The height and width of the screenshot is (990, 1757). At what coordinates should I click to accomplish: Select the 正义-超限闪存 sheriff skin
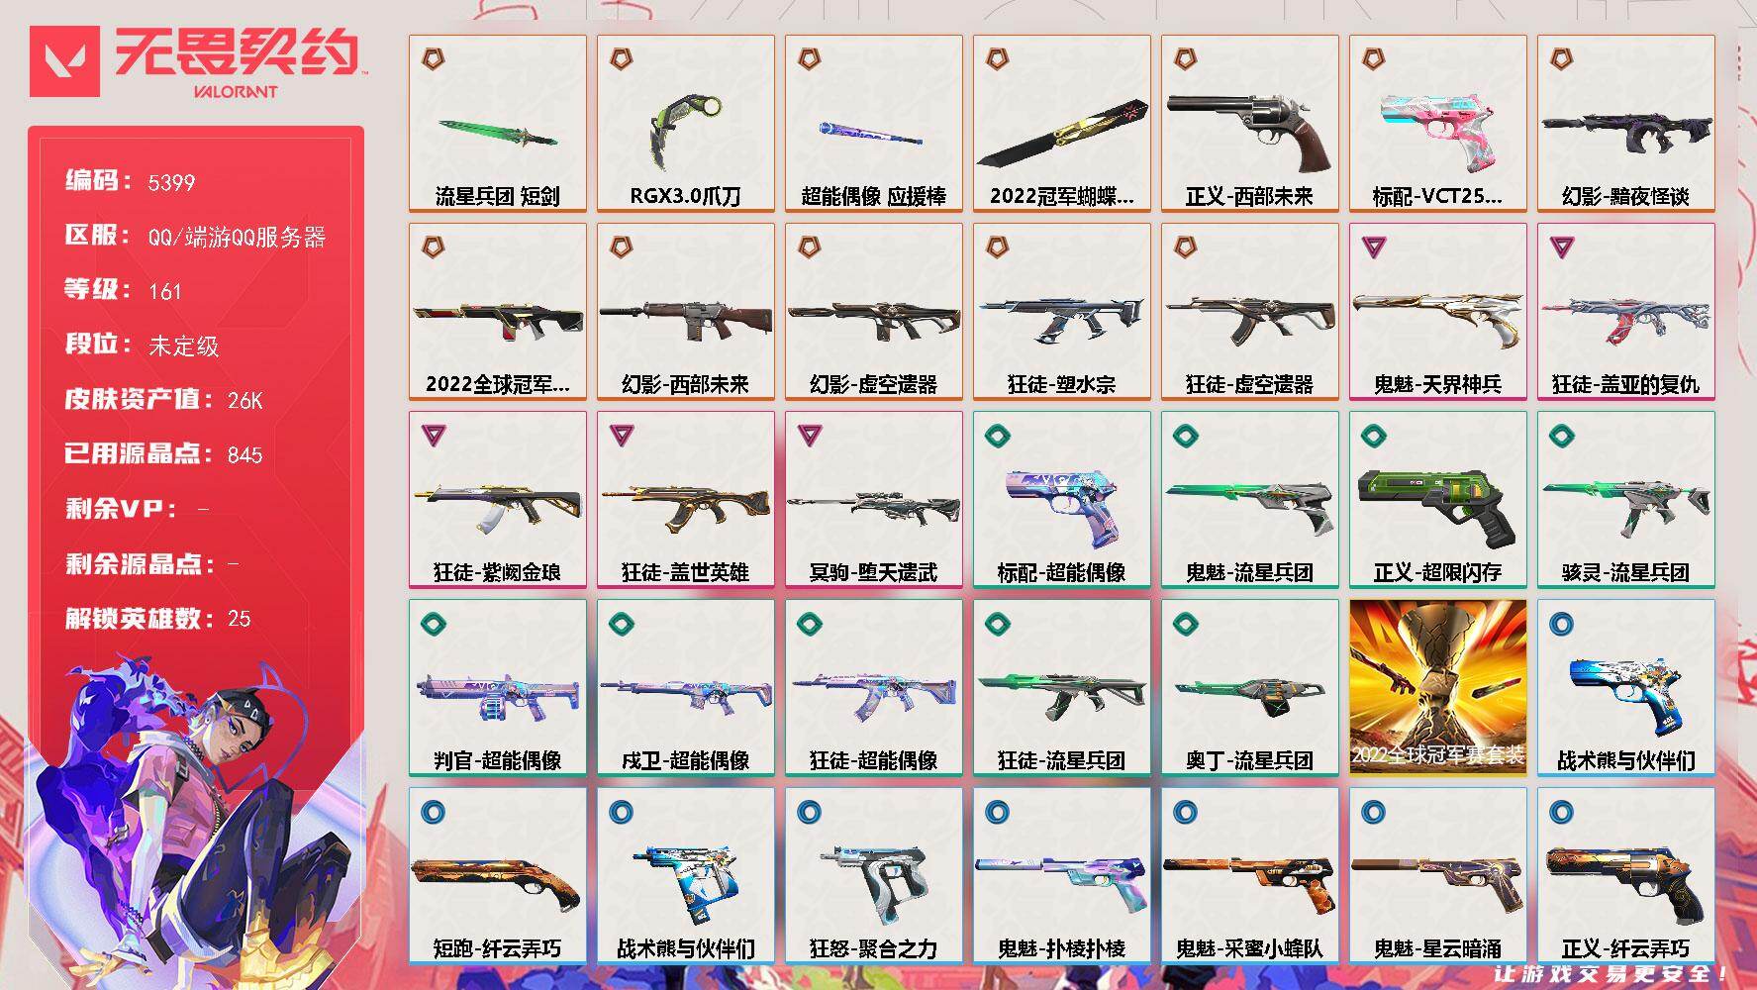point(1438,500)
